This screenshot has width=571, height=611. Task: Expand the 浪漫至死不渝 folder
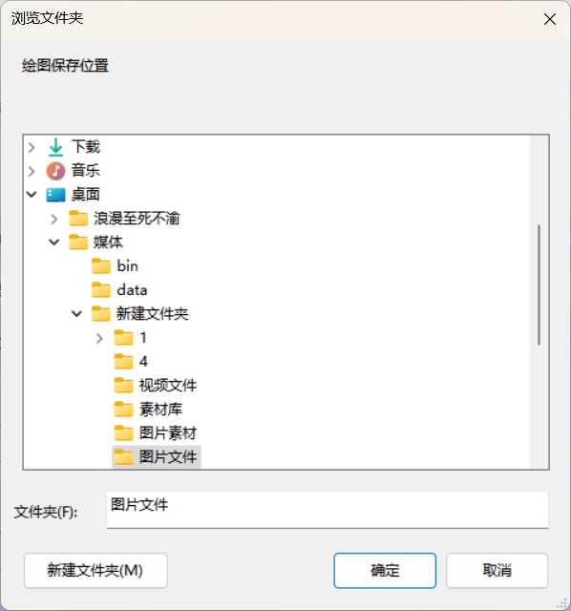(x=54, y=219)
